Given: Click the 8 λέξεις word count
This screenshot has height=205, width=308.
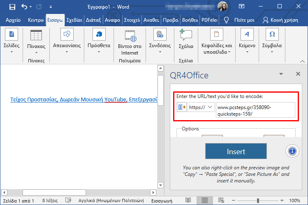Looking at the screenshot, I should [50, 200].
